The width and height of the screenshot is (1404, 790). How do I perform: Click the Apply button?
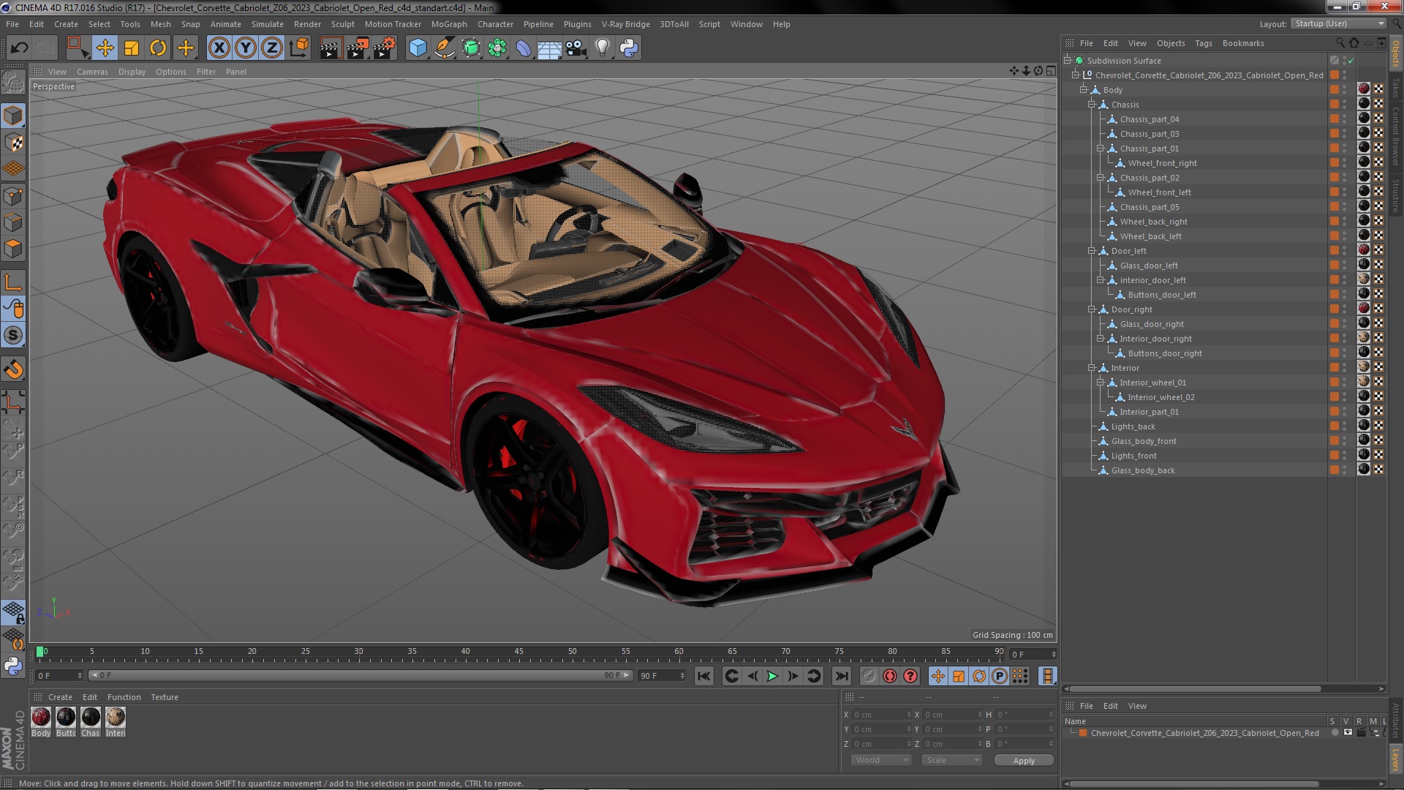coord(1024,760)
